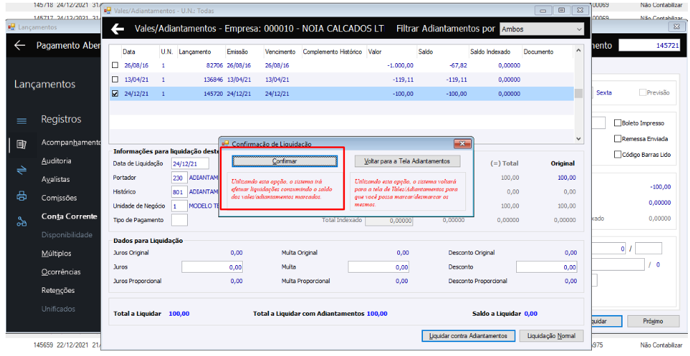Image resolution: width=690 pixels, height=356 pixels.
Task: Click lançamento number 82706 in grid
Action: (214, 65)
